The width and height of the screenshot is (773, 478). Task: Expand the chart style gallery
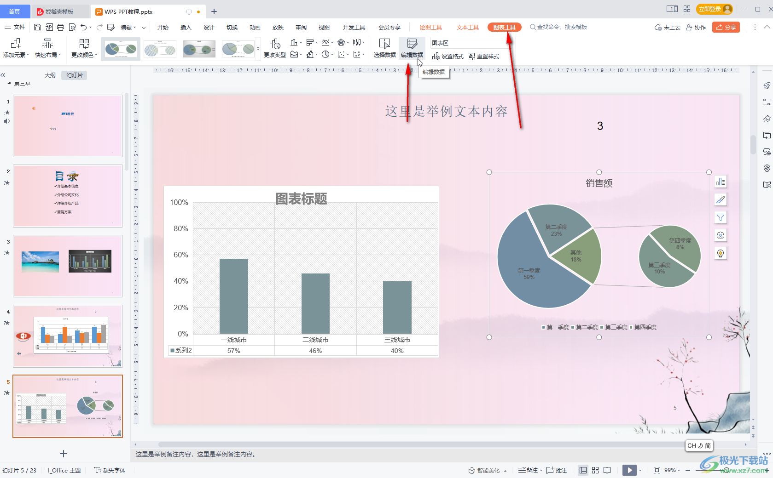(258, 49)
